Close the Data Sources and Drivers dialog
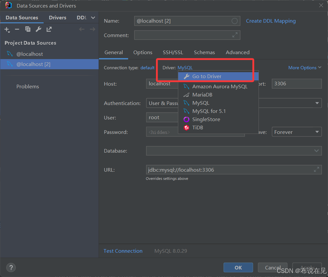The width and height of the screenshot is (328, 277). coord(321,6)
